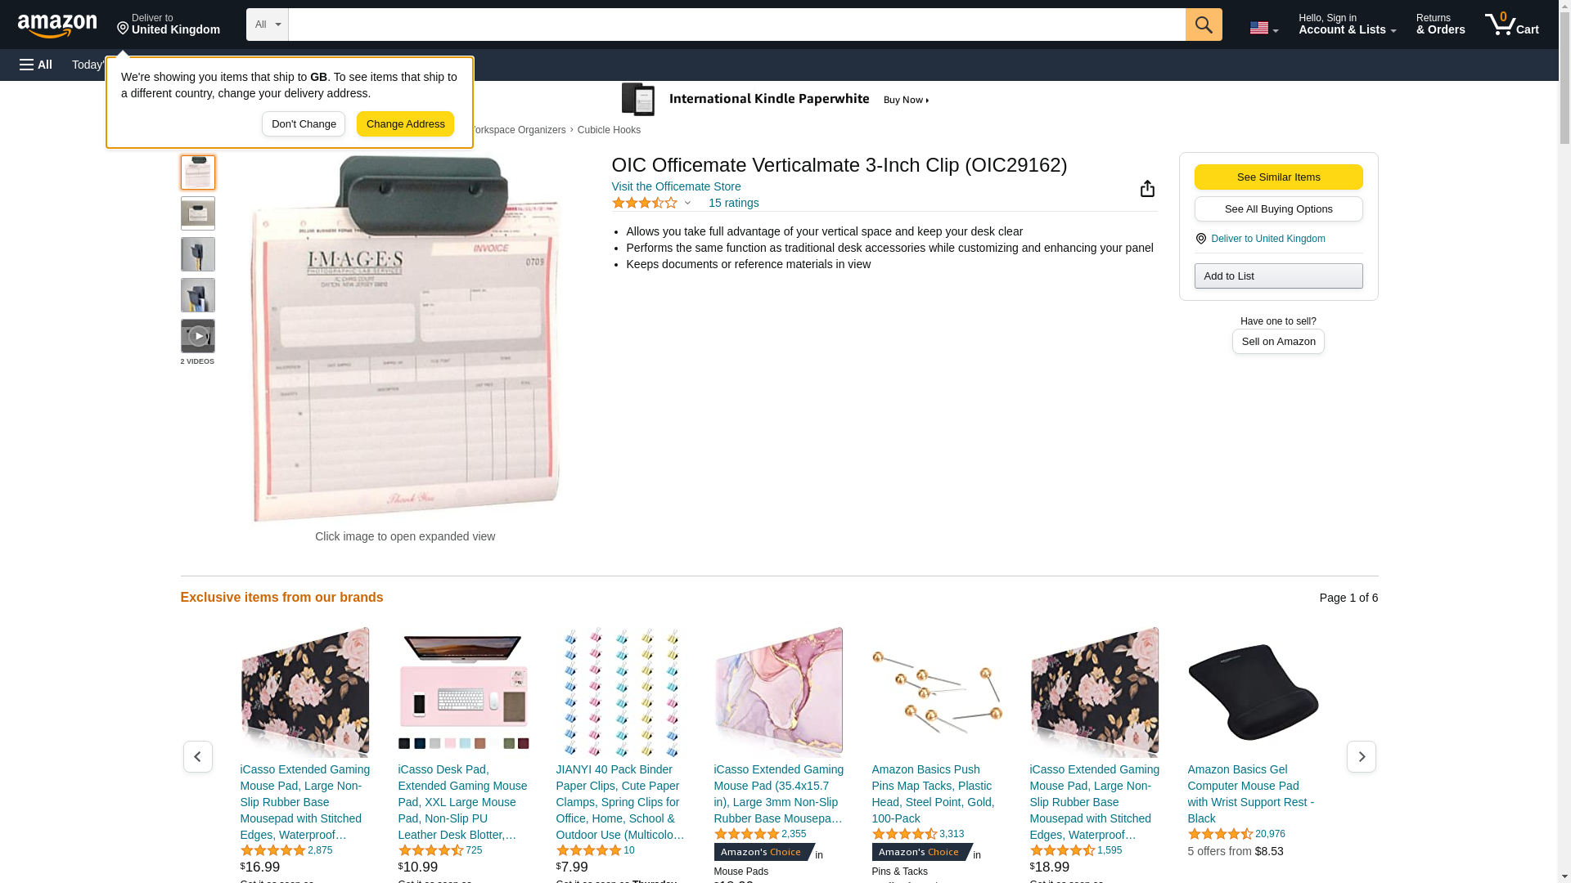Select the second product image thumbnail
This screenshot has height=883, width=1571.
[x=198, y=213]
